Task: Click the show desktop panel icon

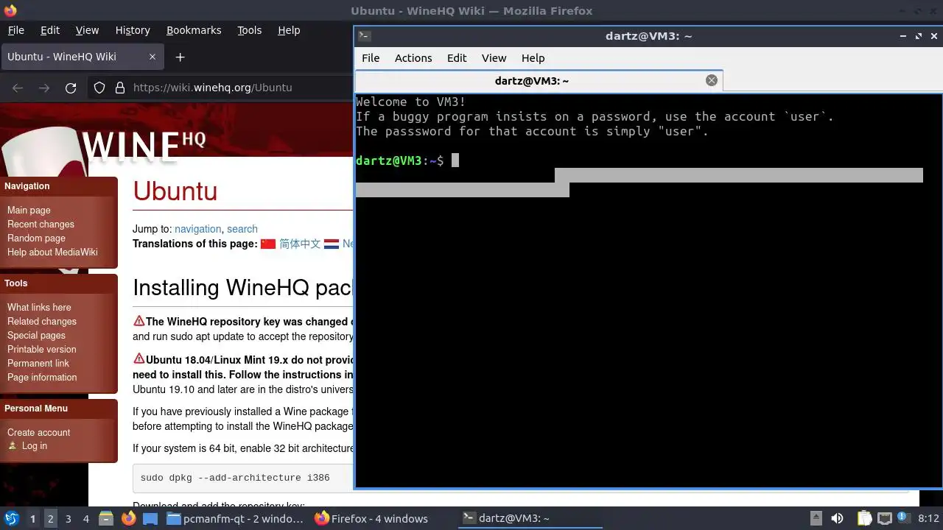Action: click(150, 518)
